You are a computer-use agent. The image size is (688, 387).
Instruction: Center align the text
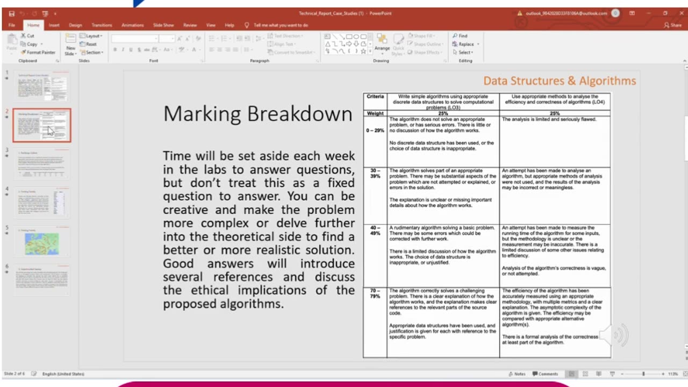click(219, 49)
